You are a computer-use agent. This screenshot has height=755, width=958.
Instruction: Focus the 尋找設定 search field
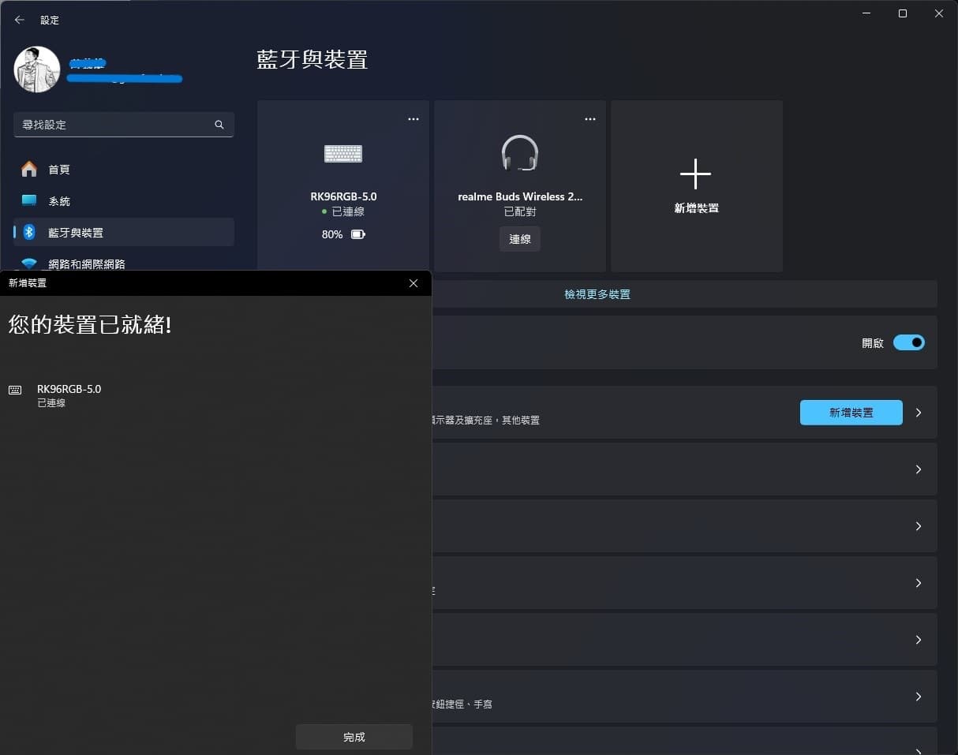point(124,125)
